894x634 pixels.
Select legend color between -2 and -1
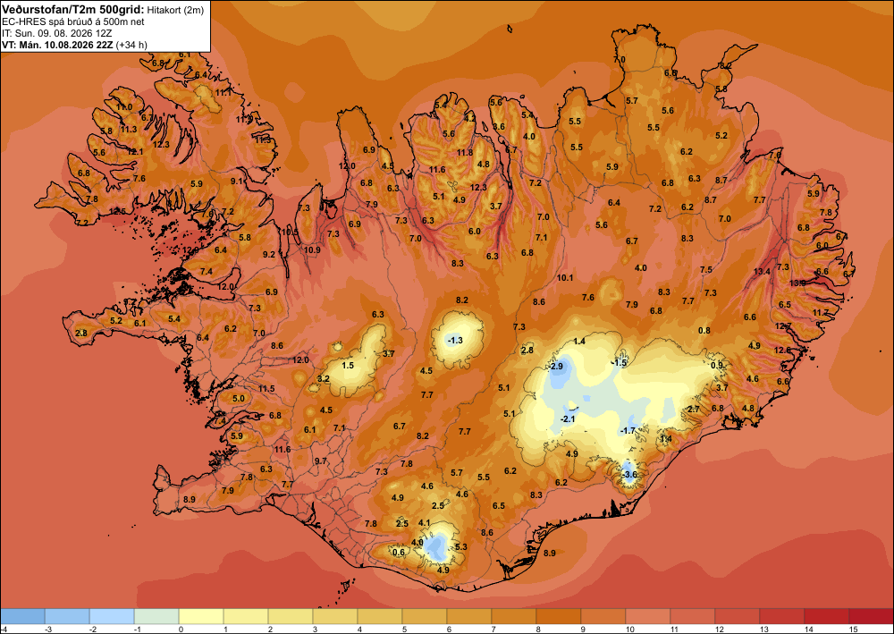coord(112,616)
